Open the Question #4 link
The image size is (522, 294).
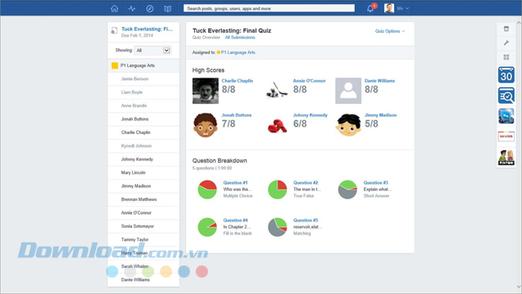[236, 220]
